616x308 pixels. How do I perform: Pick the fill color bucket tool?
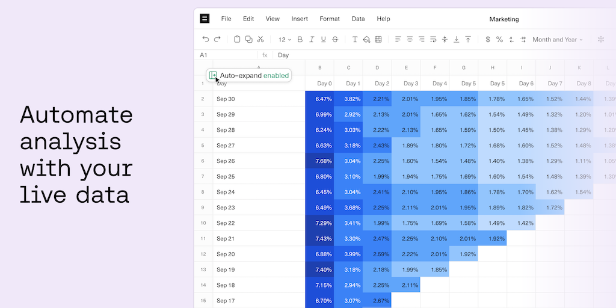366,40
